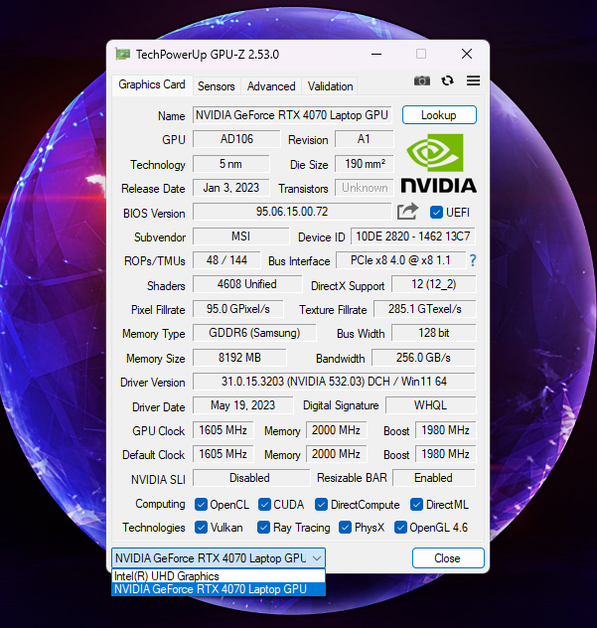The image size is (597, 628).
Task: Close the GPU-Z window with X
Action: [467, 54]
